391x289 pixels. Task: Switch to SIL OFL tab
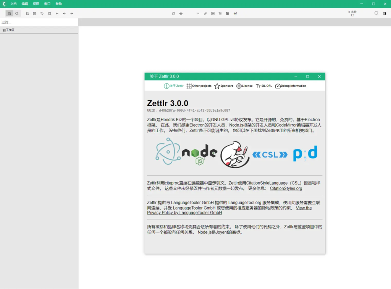264,86
